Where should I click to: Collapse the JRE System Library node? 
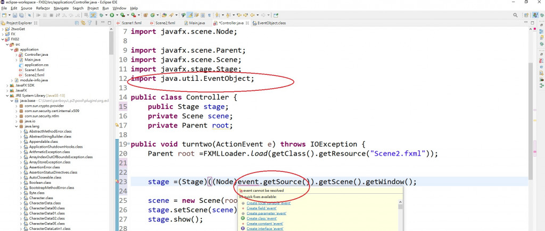(7, 96)
